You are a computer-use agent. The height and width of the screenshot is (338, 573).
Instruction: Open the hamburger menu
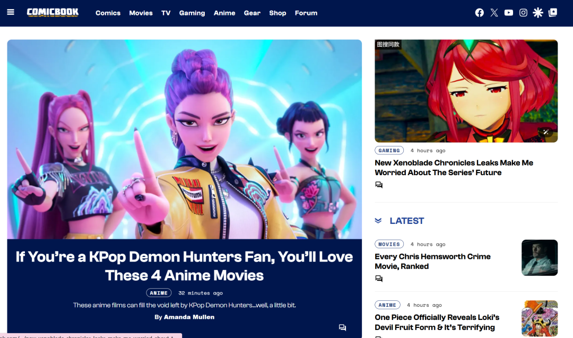coord(11,12)
